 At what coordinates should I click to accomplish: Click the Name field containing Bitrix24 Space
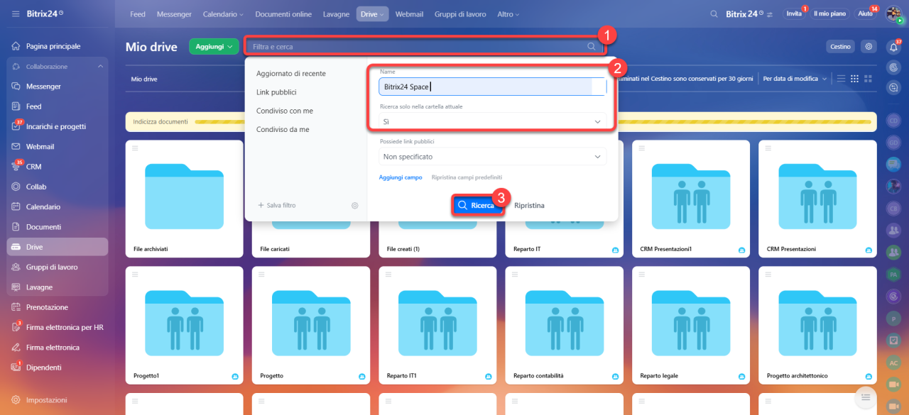(x=493, y=87)
